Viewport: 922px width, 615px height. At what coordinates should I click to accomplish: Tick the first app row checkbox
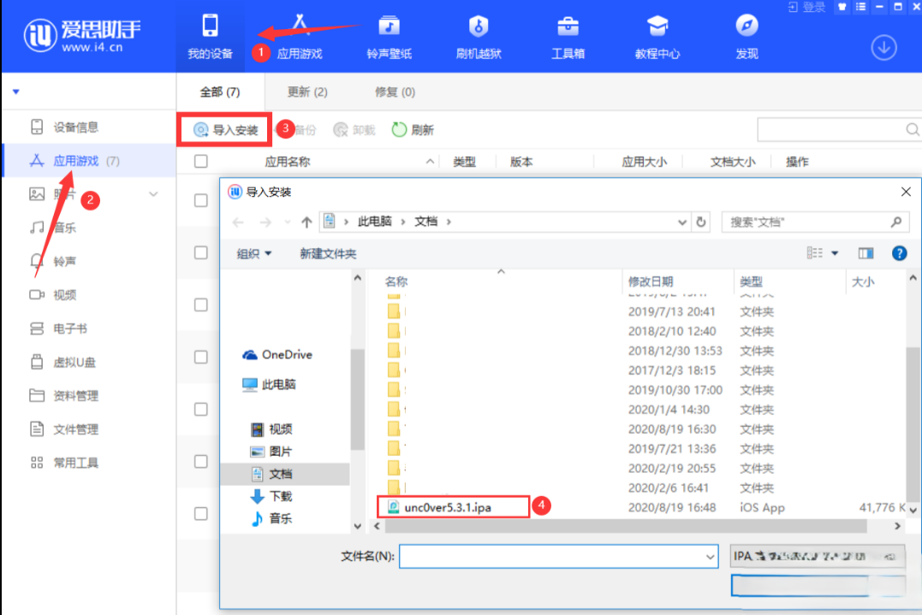click(200, 200)
